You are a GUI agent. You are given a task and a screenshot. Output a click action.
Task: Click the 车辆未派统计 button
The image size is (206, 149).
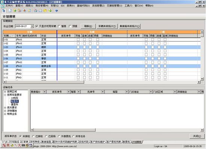[107, 26]
